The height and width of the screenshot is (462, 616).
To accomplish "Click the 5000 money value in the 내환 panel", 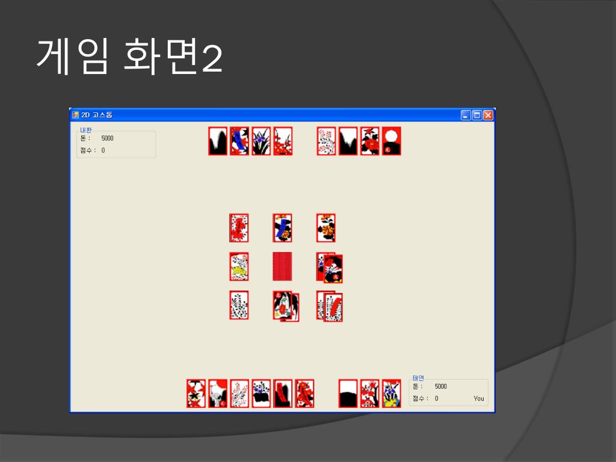I will pyautogui.click(x=107, y=138).
